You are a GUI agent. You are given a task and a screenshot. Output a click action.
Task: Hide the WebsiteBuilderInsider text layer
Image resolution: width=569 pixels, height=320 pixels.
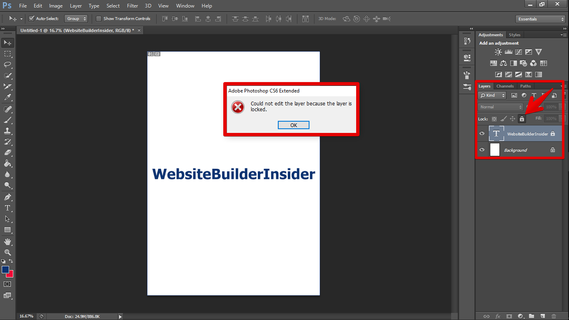[482, 134]
